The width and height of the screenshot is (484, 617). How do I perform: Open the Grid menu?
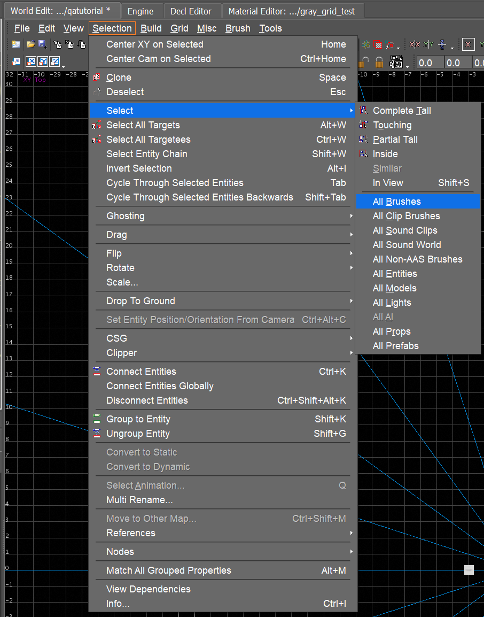click(179, 28)
